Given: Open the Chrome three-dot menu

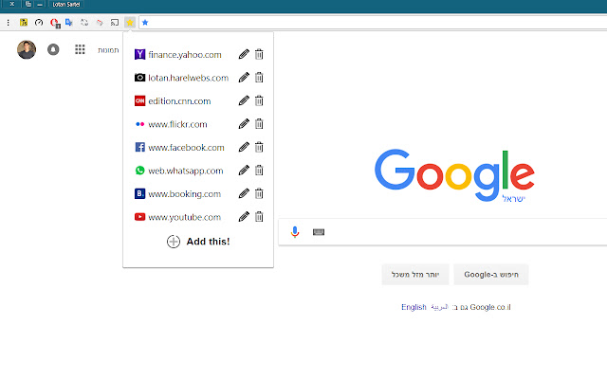Looking at the screenshot, I should (x=8, y=23).
